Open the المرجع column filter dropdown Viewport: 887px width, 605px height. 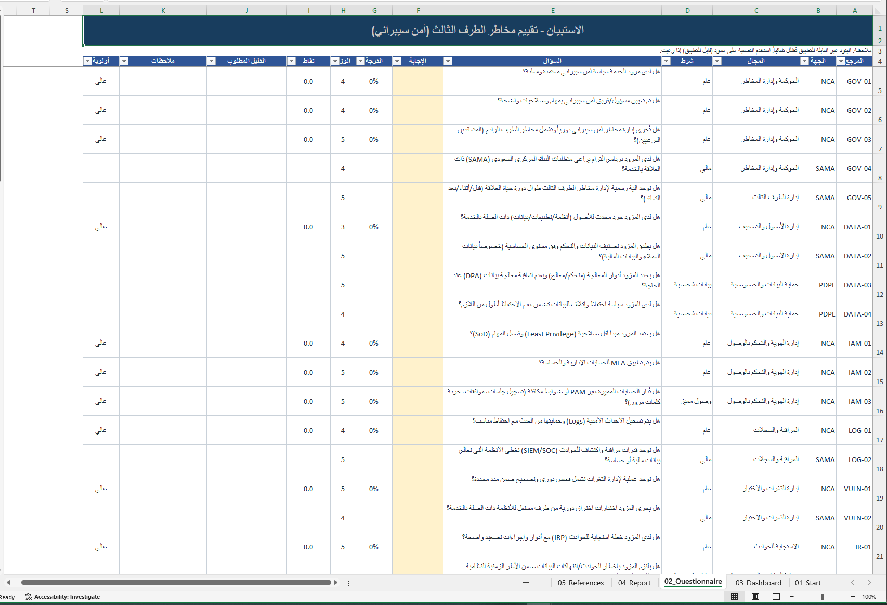click(841, 61)
